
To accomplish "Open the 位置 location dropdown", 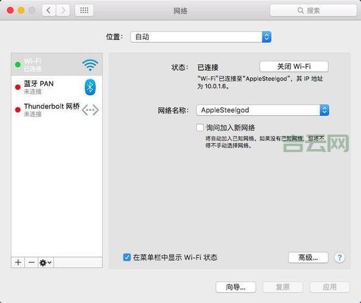I will pyautogui.click(x=201, y=37).
